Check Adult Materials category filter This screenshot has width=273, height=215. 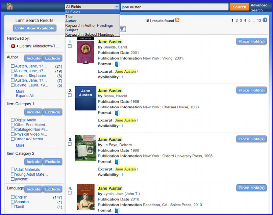tap(13, 169)
